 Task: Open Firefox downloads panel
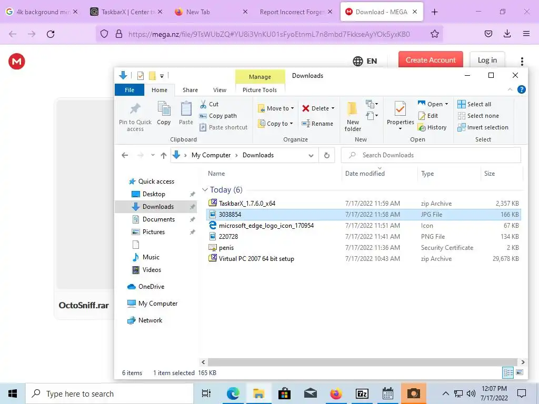tap(507, 34)
